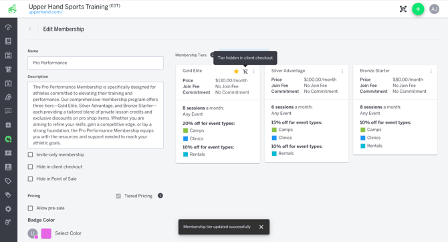448x242 pixels.
Task: Open the contacts person card icon in sidebar
Action: point(8,167)
